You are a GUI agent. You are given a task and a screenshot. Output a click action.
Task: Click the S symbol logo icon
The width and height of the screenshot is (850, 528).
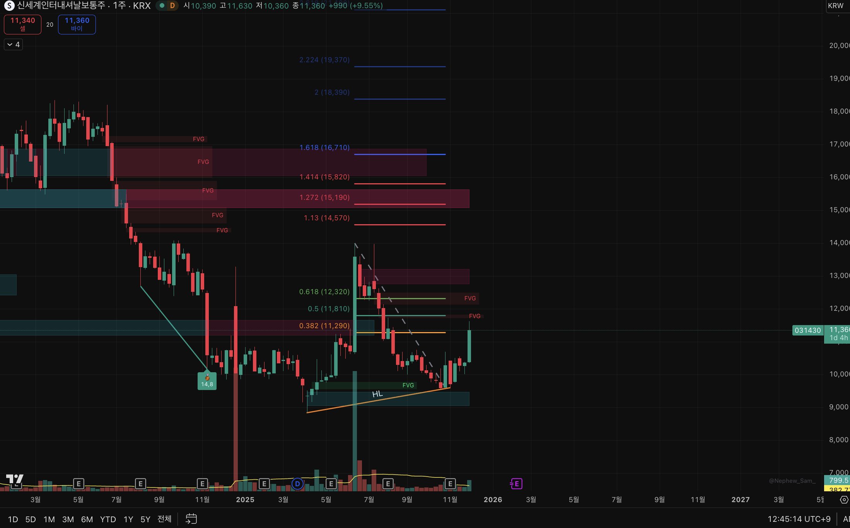(9, 6)
